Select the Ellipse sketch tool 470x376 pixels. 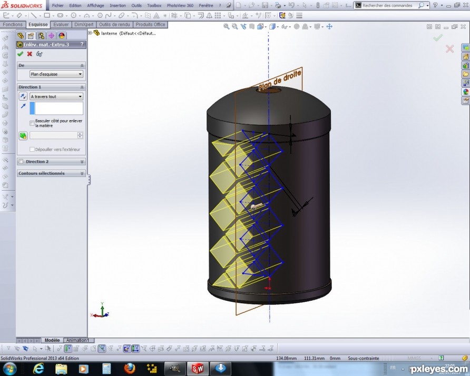tap(121, 15)
